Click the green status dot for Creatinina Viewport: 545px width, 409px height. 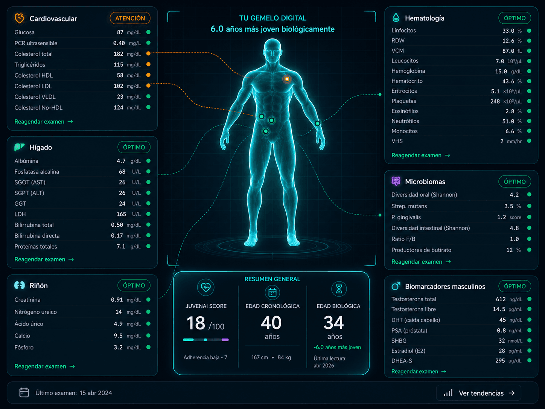[x=148, y=300]
